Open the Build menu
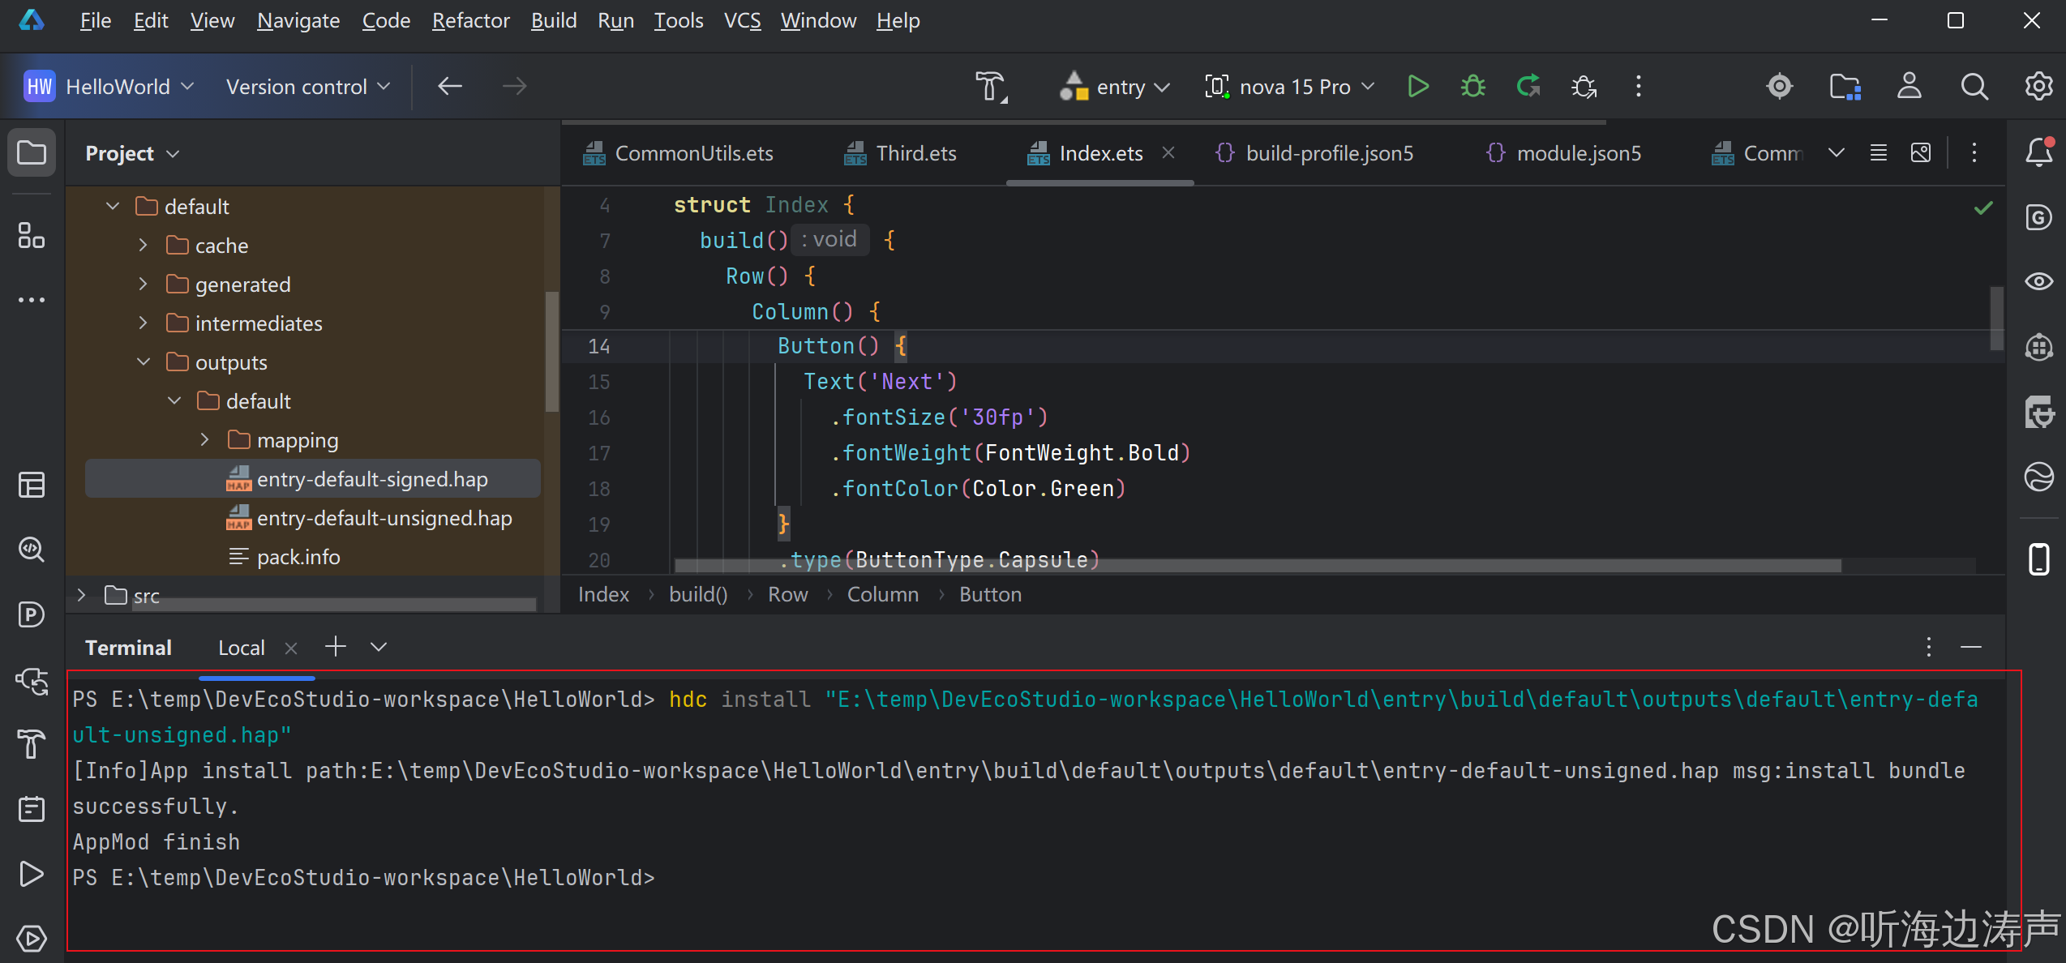The height and width of the screenshot is (963, 2066). (x=554, y=20)
